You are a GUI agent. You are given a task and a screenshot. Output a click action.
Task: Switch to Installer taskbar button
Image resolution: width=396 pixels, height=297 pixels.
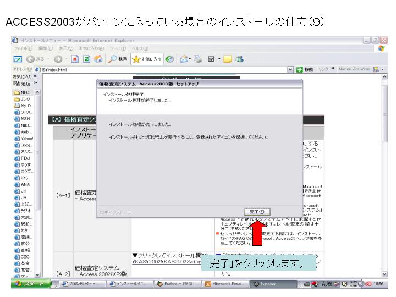click(273, 284)
